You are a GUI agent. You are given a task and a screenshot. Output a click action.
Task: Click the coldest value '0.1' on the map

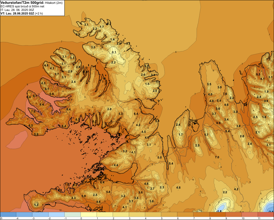click(x=114, y=52)
